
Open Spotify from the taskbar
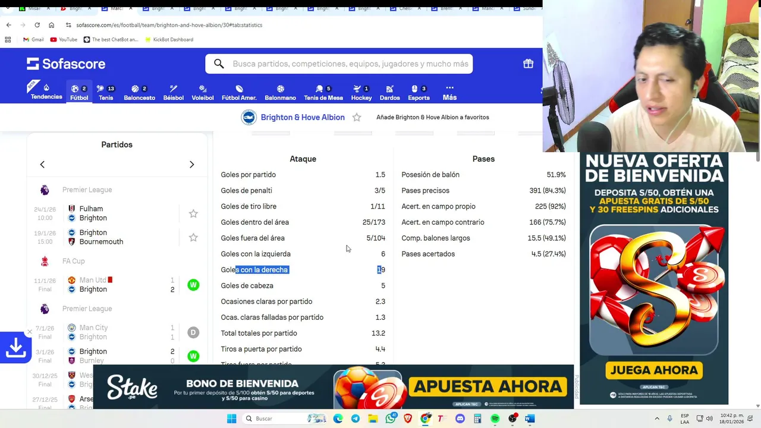point(495,418)
